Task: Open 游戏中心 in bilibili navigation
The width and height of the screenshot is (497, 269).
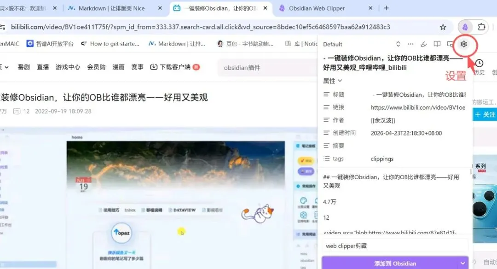Action: [68, 67]
